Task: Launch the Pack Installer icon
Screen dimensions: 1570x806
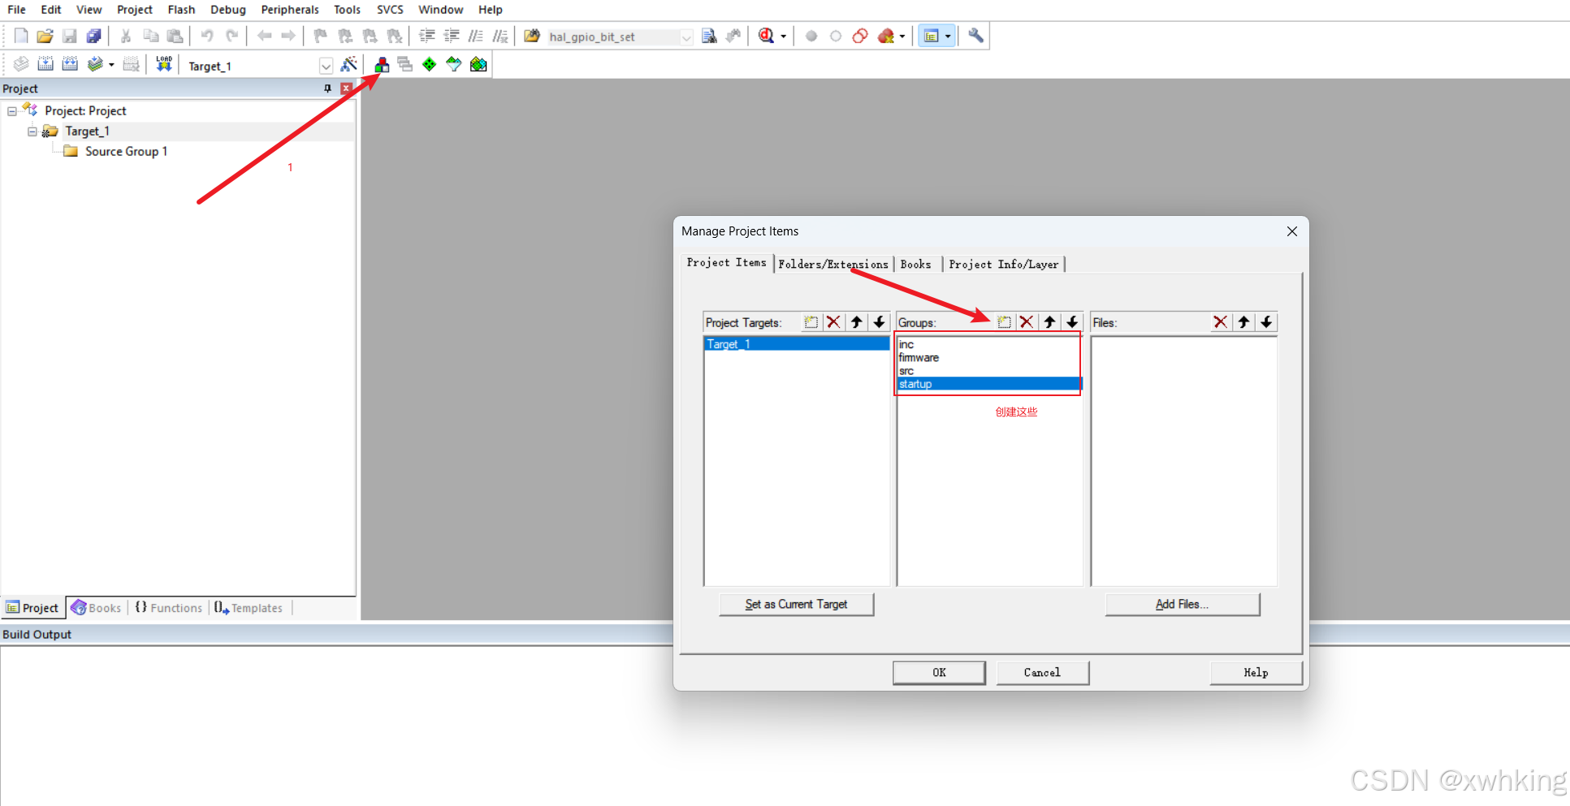Action: (x=478, y=64)
